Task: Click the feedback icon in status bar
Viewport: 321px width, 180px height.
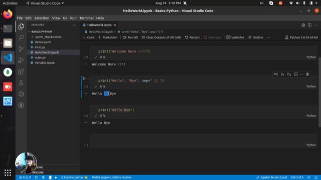Action: [309, 177]
